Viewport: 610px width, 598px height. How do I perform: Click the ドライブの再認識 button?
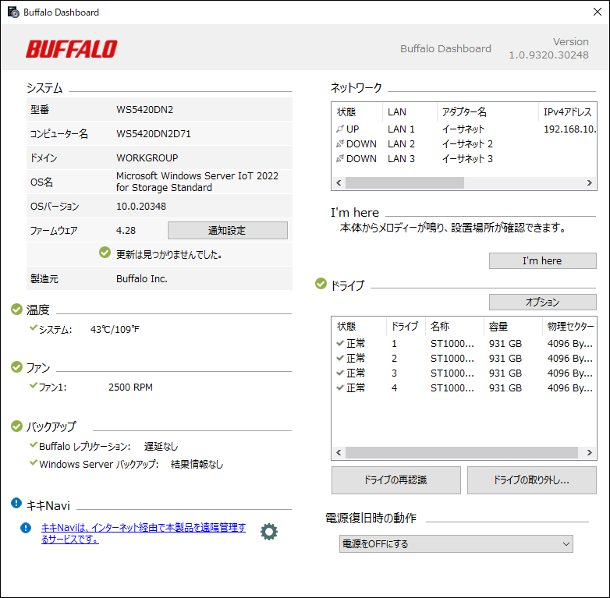395,480
